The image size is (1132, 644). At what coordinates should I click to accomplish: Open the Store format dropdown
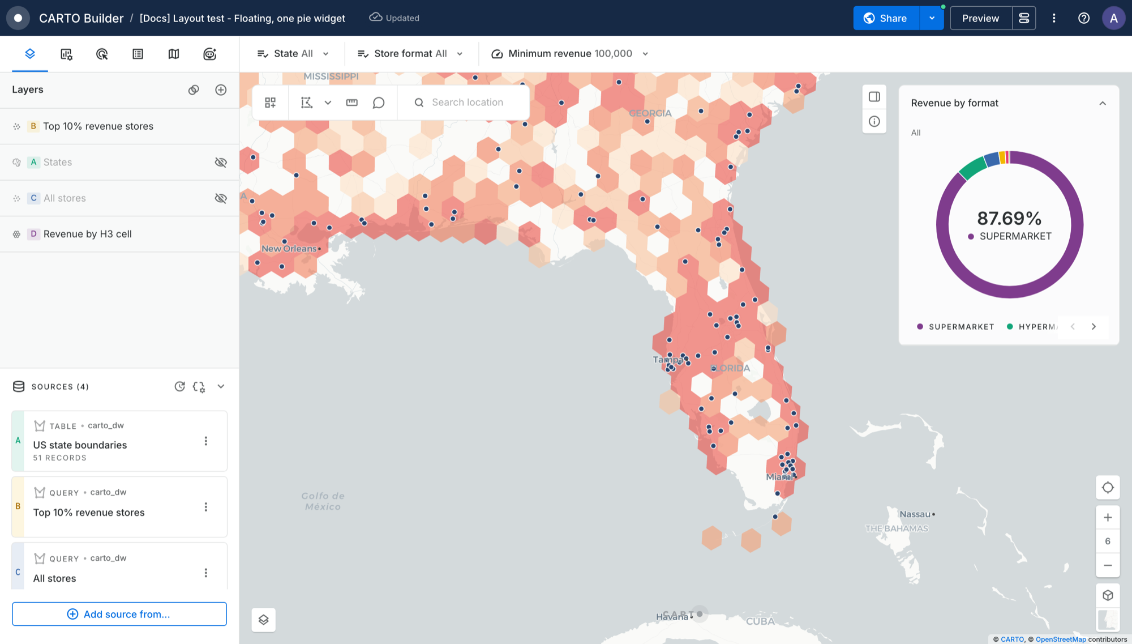coord(410,54)
